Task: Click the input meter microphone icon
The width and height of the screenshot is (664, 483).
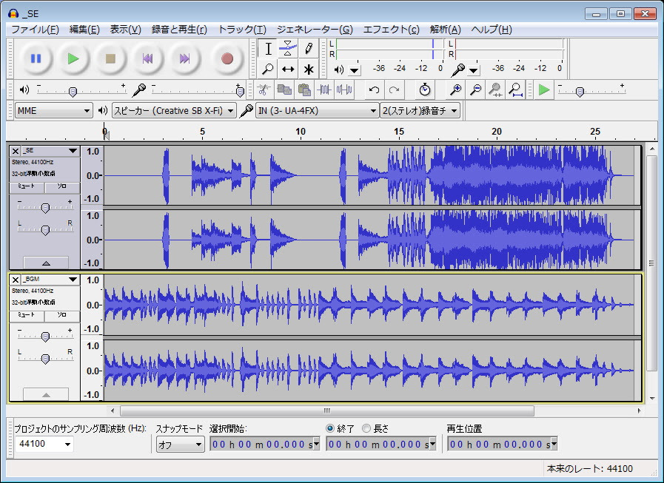Action: pyautogui.click(x=457, y=70)
